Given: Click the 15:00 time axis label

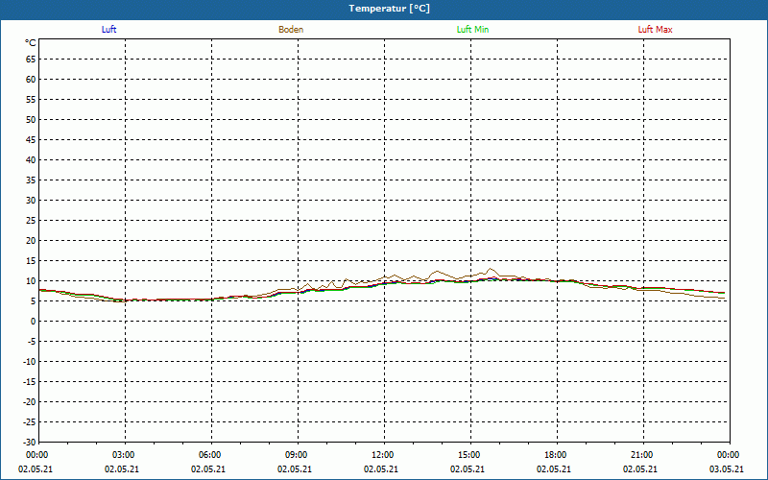Looking at the screenshot, I should 469,455.
